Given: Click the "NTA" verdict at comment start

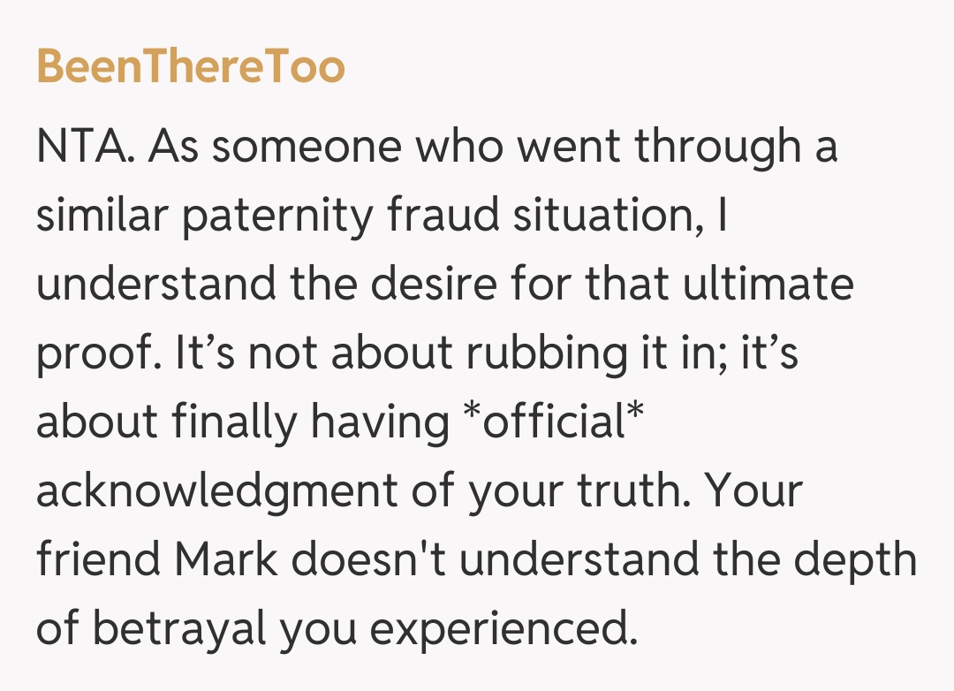Looking at the screenshot, I should pos(84,147).
